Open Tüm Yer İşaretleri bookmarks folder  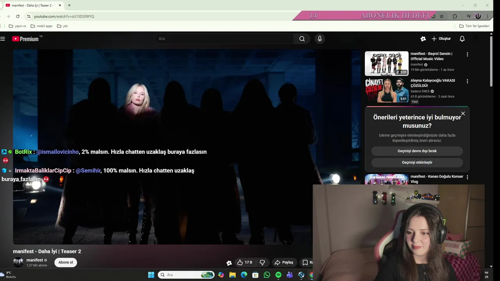coord(474,26)
